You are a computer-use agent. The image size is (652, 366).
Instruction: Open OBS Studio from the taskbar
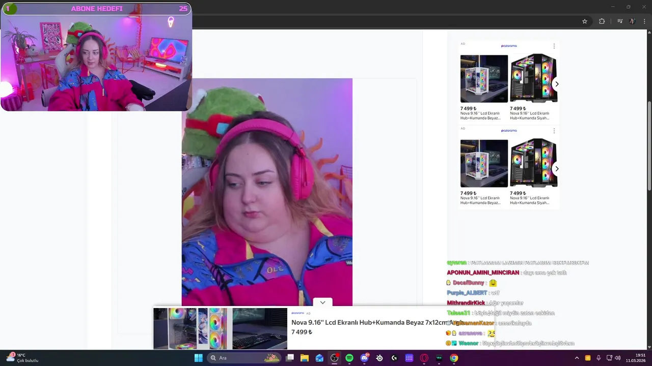[x=334, y=358]
